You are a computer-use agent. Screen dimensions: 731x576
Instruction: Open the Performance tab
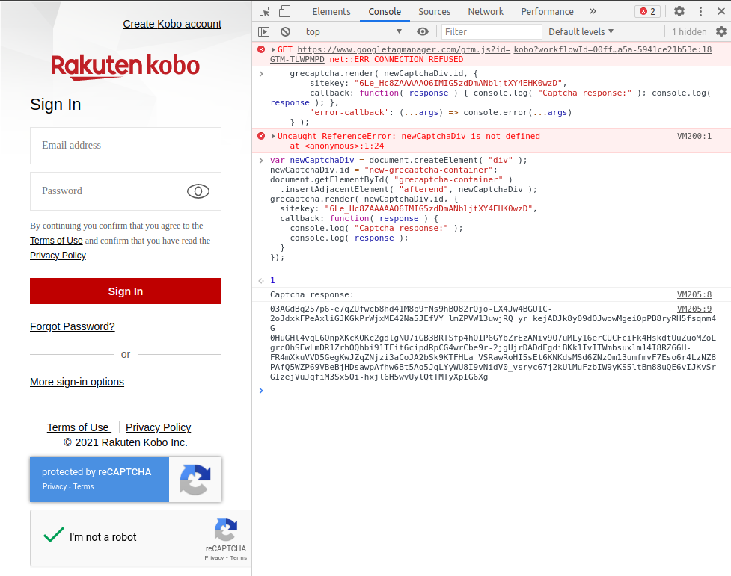coord(547,12)
